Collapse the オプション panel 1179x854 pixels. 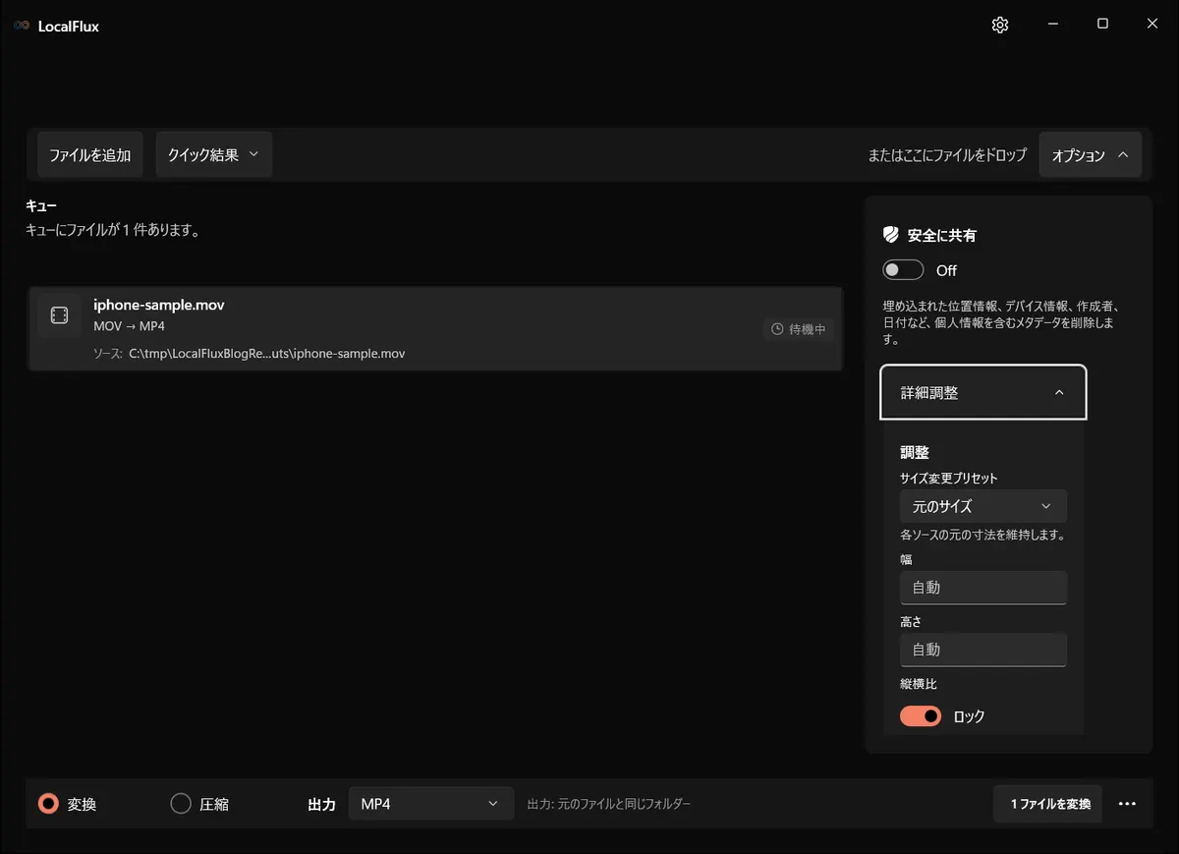click(x=1091, y=155)
